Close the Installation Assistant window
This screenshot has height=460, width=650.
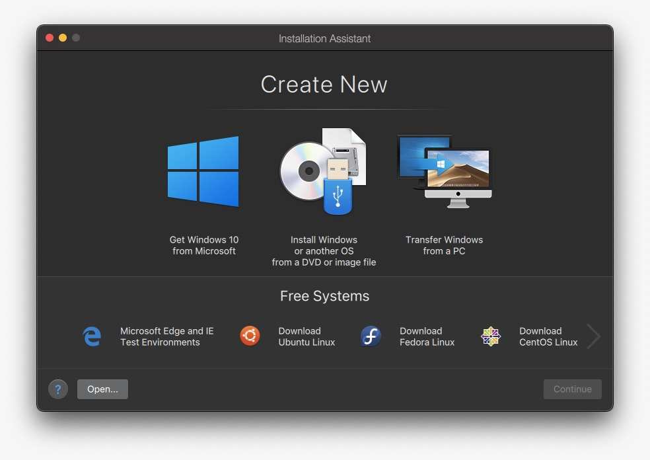50,38
